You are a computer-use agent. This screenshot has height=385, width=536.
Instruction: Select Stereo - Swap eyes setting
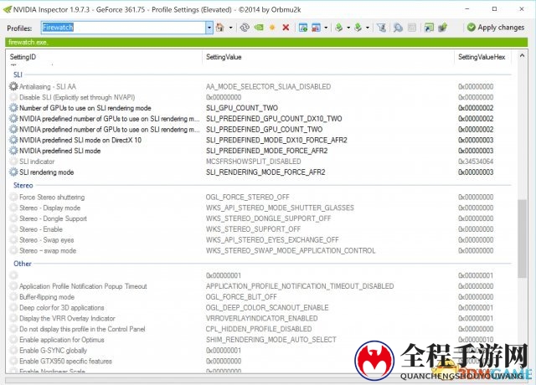[x=47, y=240]
